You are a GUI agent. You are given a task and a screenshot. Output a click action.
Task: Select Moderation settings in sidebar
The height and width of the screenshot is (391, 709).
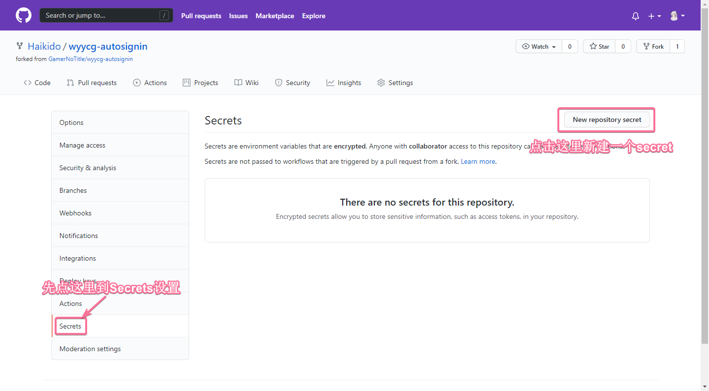[120, 349]
